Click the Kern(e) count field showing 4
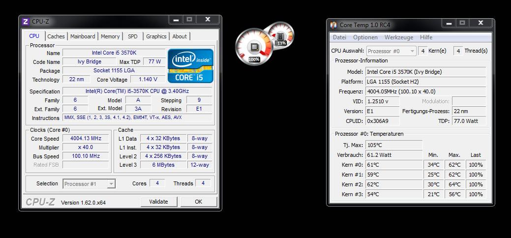Viewport: 511px width, 238px height. (x=422, y=51)
